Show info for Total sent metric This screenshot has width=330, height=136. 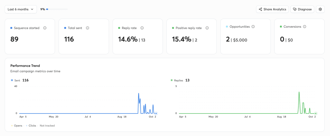click(87, 28)
